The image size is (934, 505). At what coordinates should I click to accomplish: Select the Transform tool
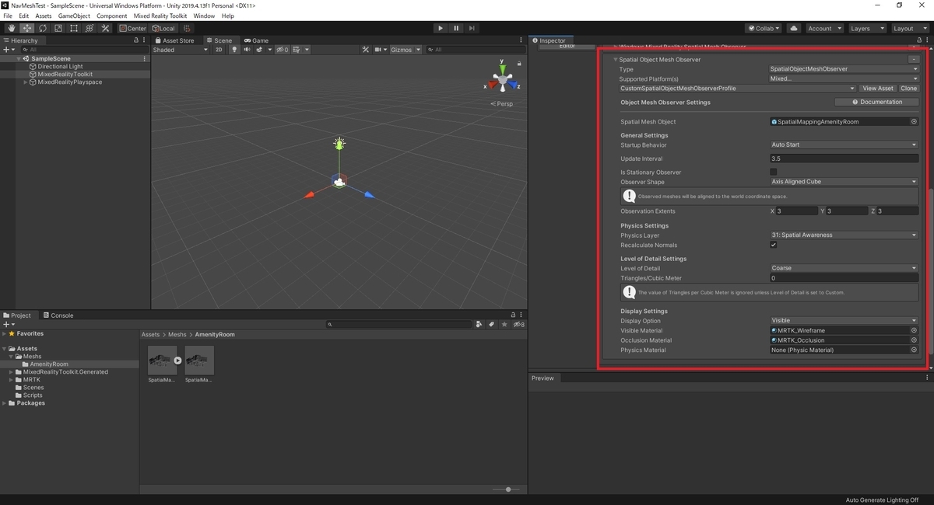point(89,28)
